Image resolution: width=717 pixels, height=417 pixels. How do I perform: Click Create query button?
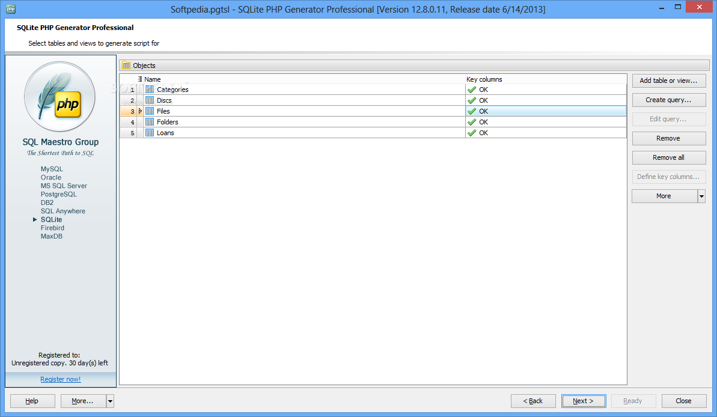click(x=669, y=100)
